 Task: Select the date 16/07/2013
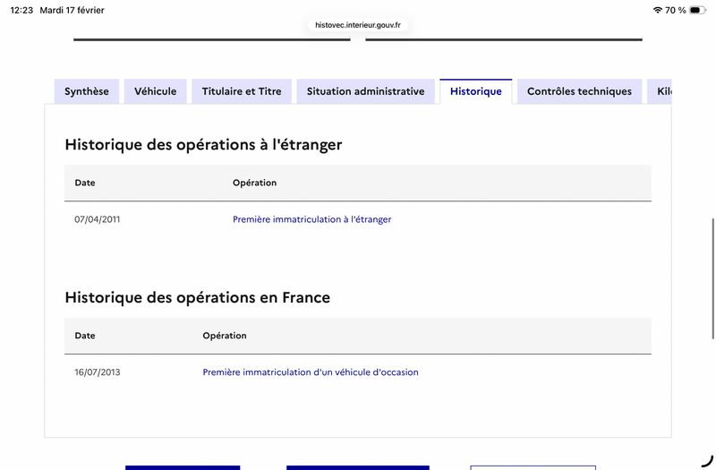point(98,372)
